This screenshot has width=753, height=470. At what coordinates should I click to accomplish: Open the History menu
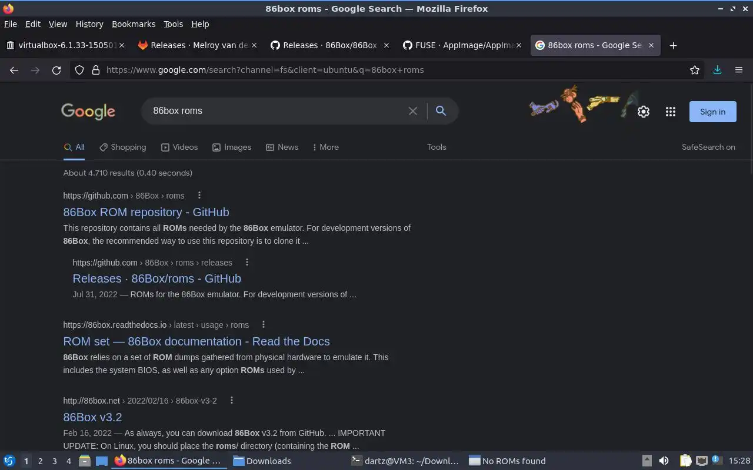(x=89, y=24)
